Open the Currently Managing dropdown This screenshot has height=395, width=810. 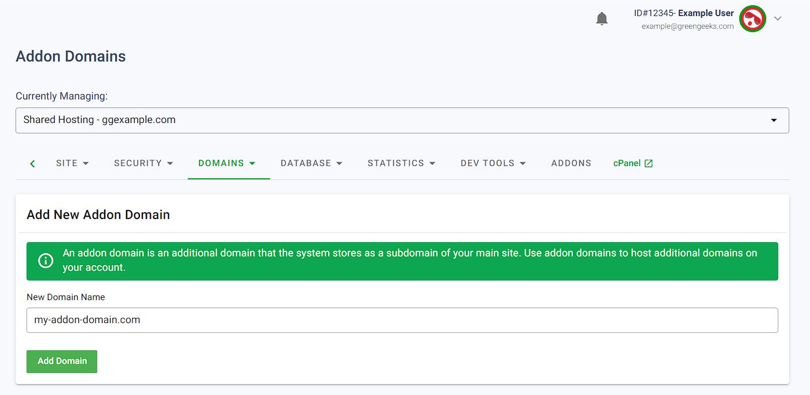coord(402,120)
